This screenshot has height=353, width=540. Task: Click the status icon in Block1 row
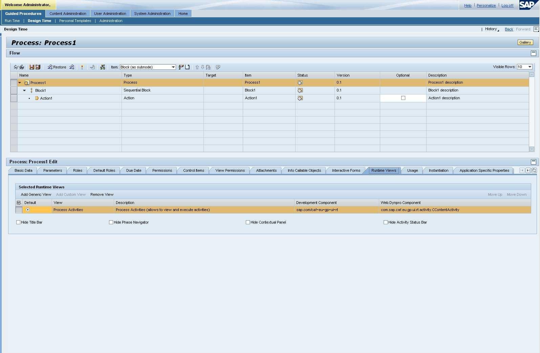click(x=300, y=90)
